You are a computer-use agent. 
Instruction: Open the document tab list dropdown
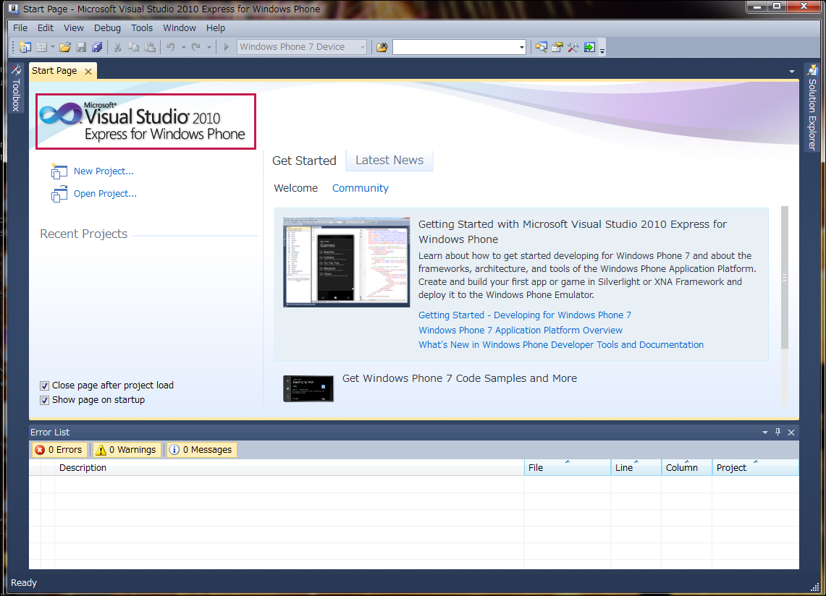[x=792, y=71]
